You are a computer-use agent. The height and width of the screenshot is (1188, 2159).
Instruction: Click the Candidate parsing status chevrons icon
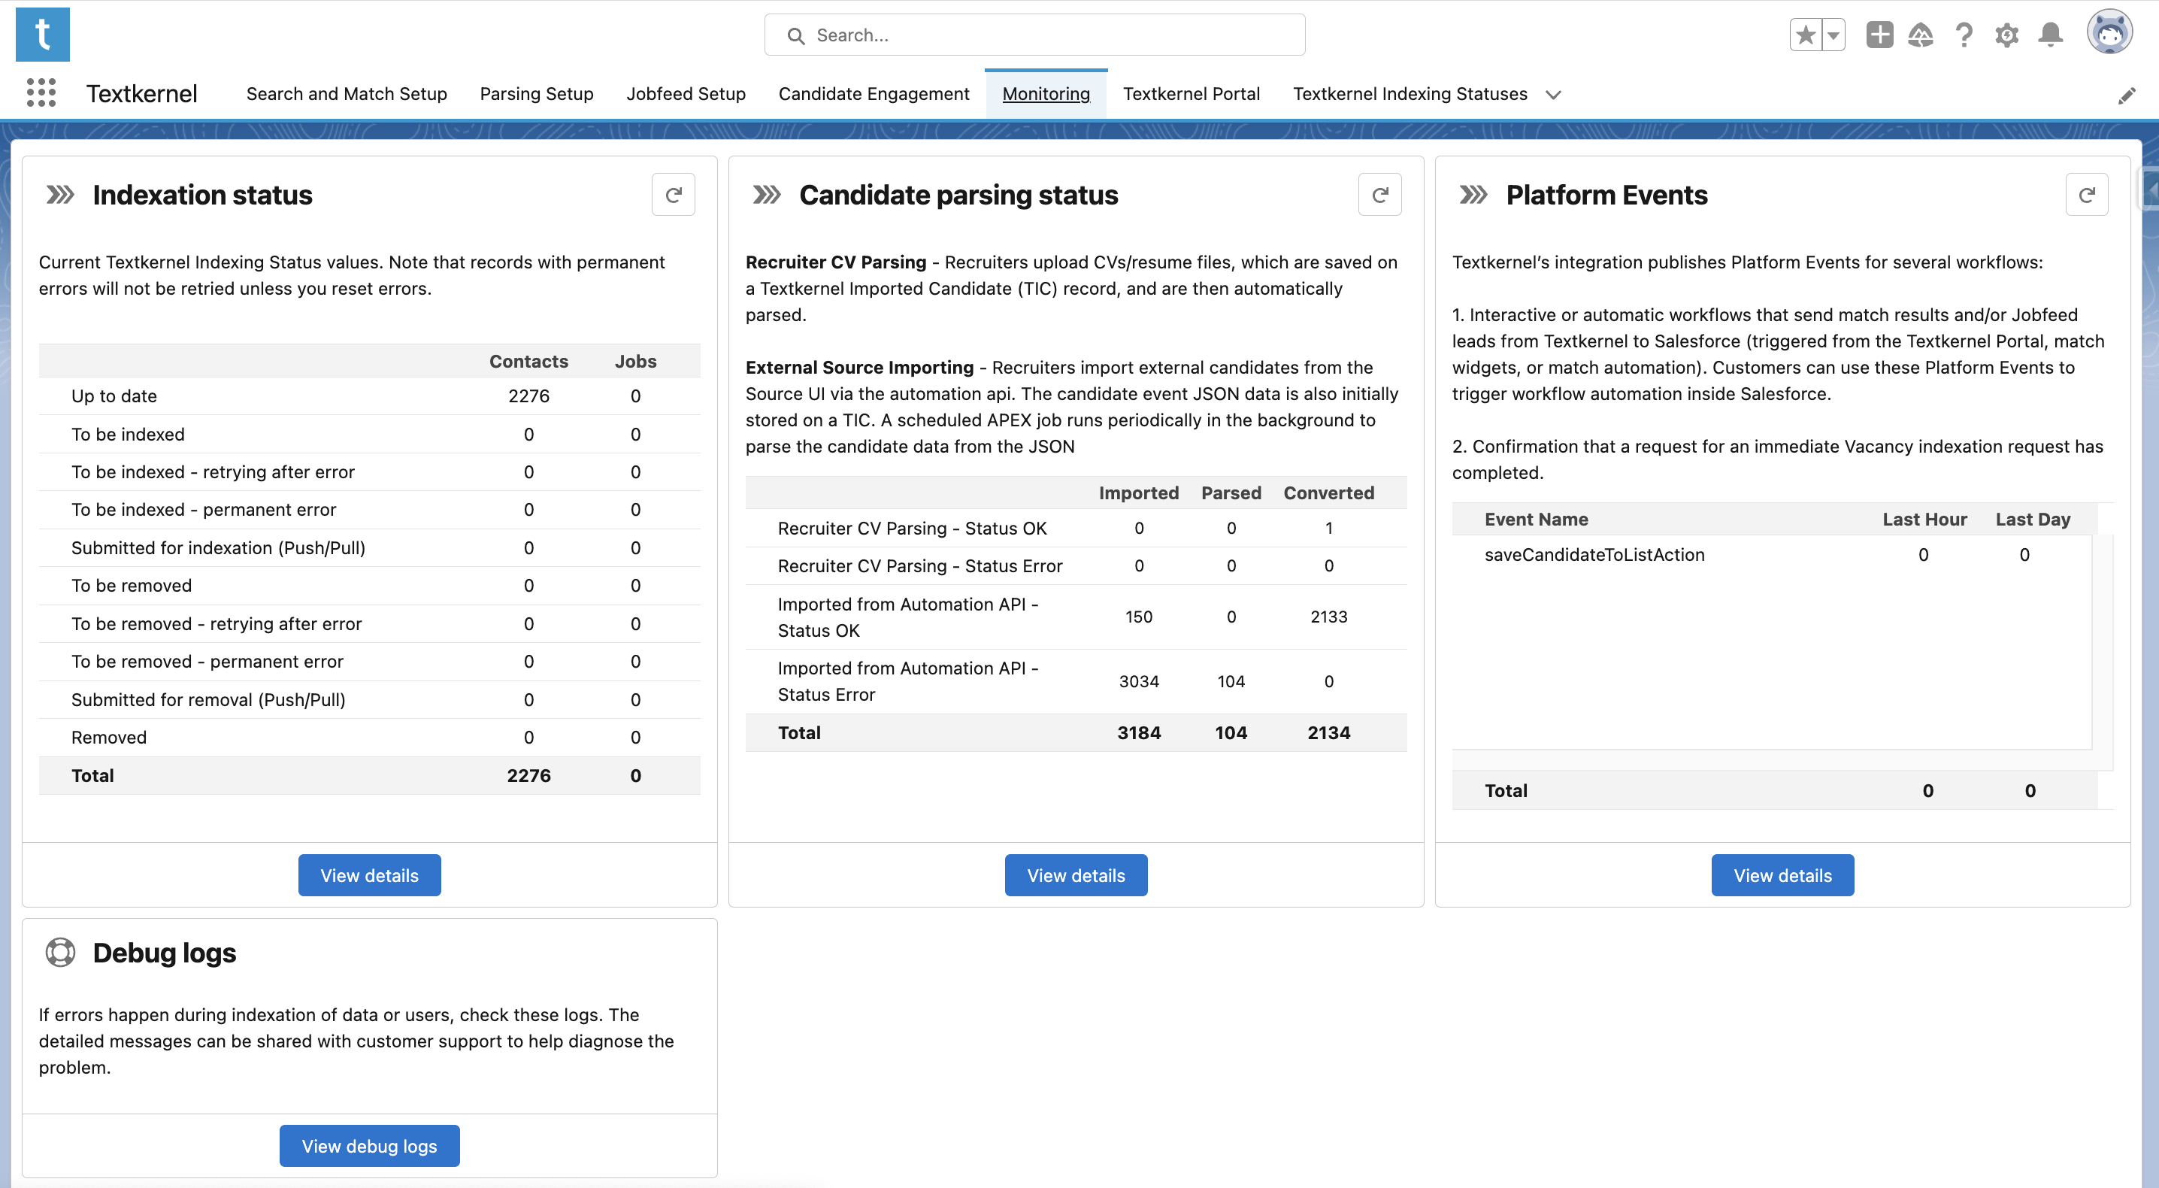point(767,195)
